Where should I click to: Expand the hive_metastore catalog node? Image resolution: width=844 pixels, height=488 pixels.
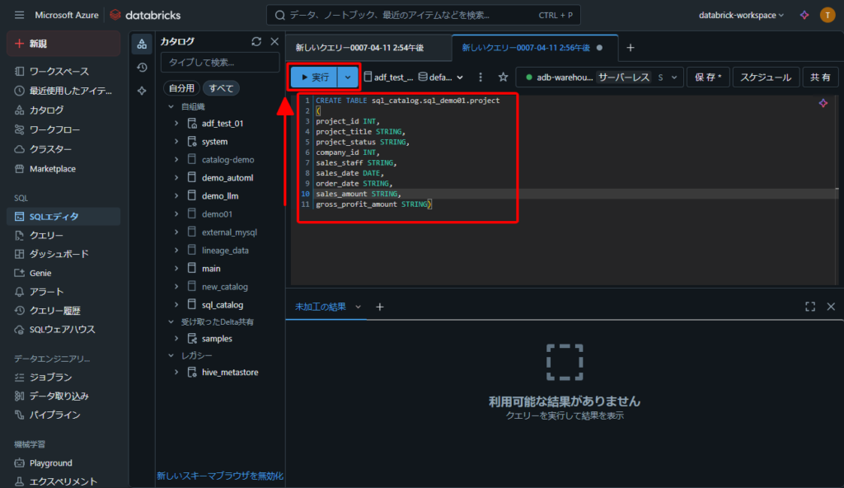[x=176, y=373]
